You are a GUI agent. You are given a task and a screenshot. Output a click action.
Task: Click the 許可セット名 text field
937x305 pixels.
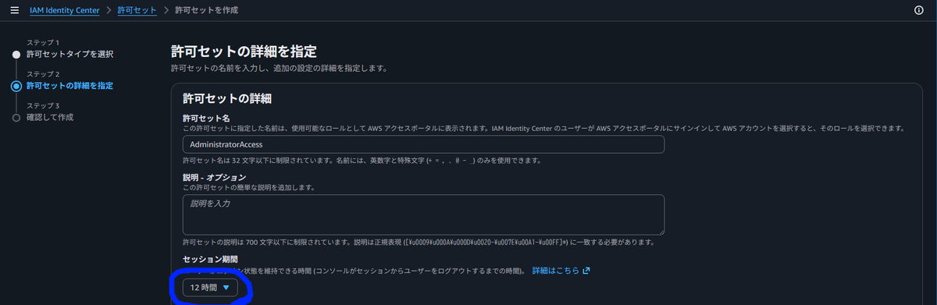423,144
